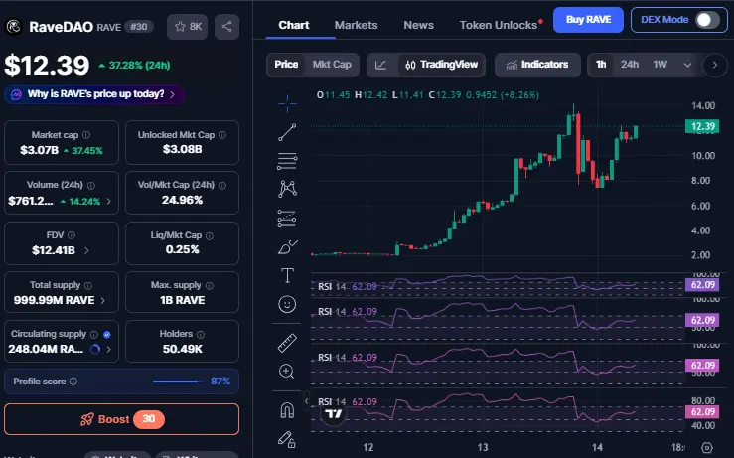Open Why is RAVE's price up today

[94, 94]
